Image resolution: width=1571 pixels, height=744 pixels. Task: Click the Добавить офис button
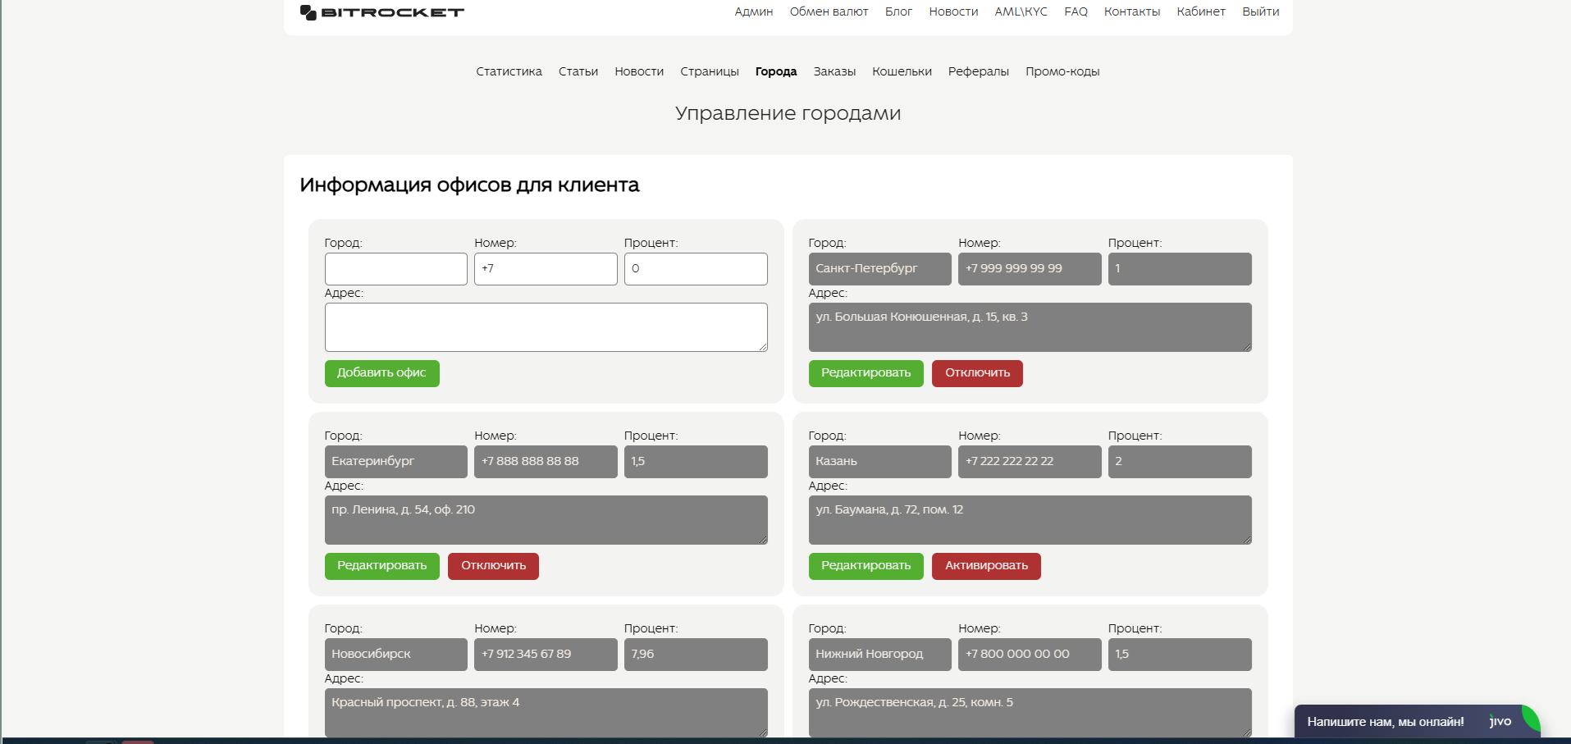[x=382, y=373]
